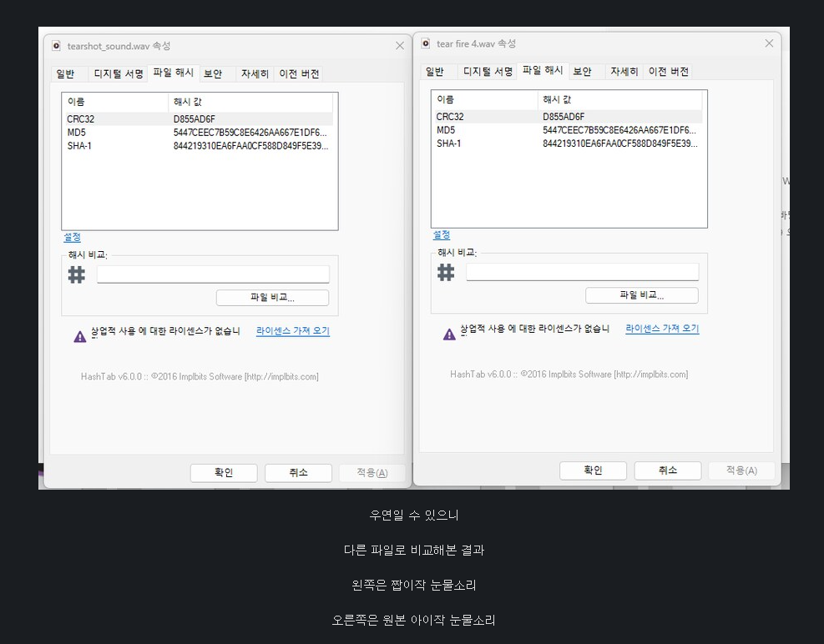
Task: Click 이름 column header in tearshot_sound.wav window
Action: pos(115,102)
